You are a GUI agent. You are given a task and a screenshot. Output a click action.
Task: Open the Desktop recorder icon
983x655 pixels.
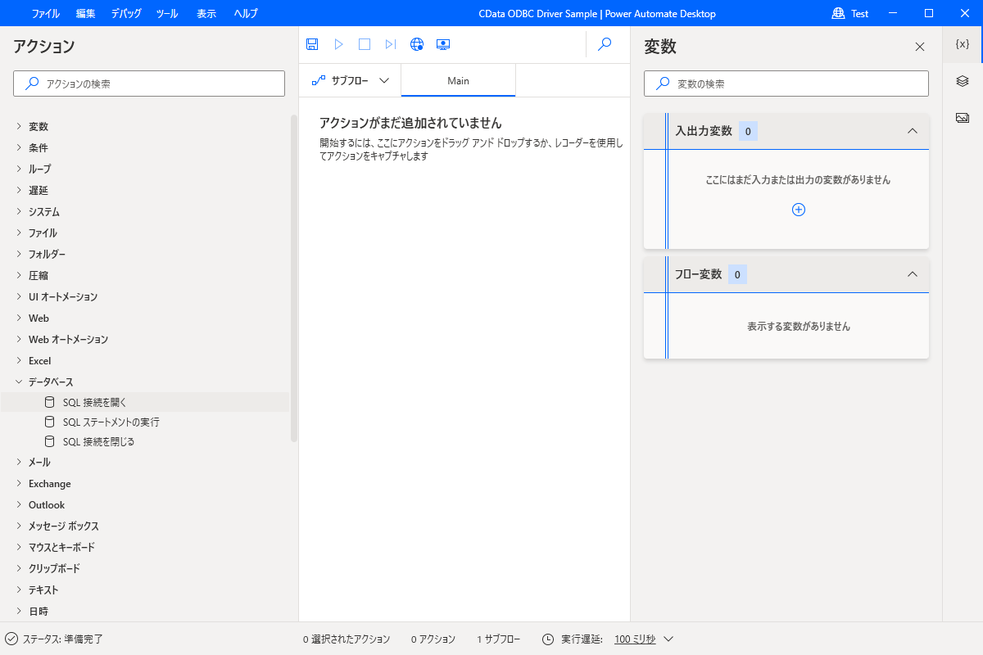click(x=443, y=44)
